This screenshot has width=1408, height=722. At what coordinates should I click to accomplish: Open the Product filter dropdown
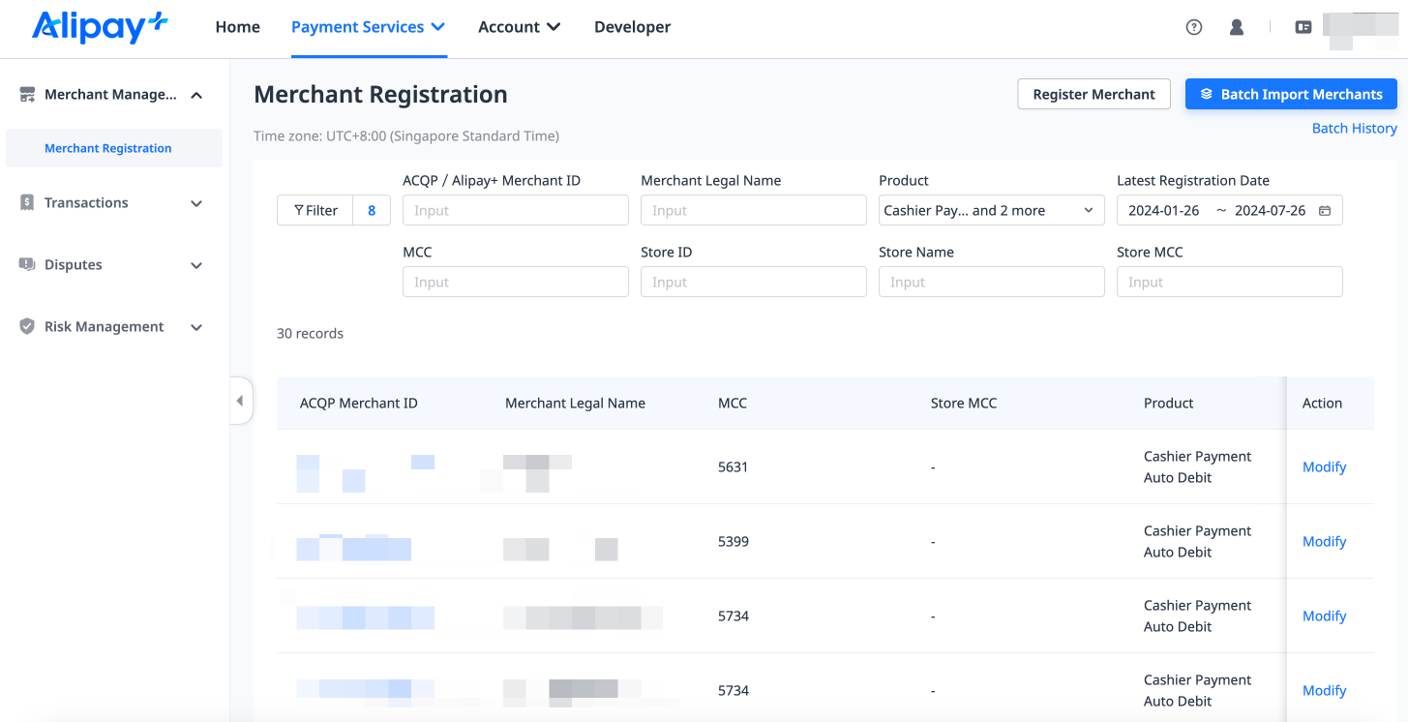(x=991, y=211)
